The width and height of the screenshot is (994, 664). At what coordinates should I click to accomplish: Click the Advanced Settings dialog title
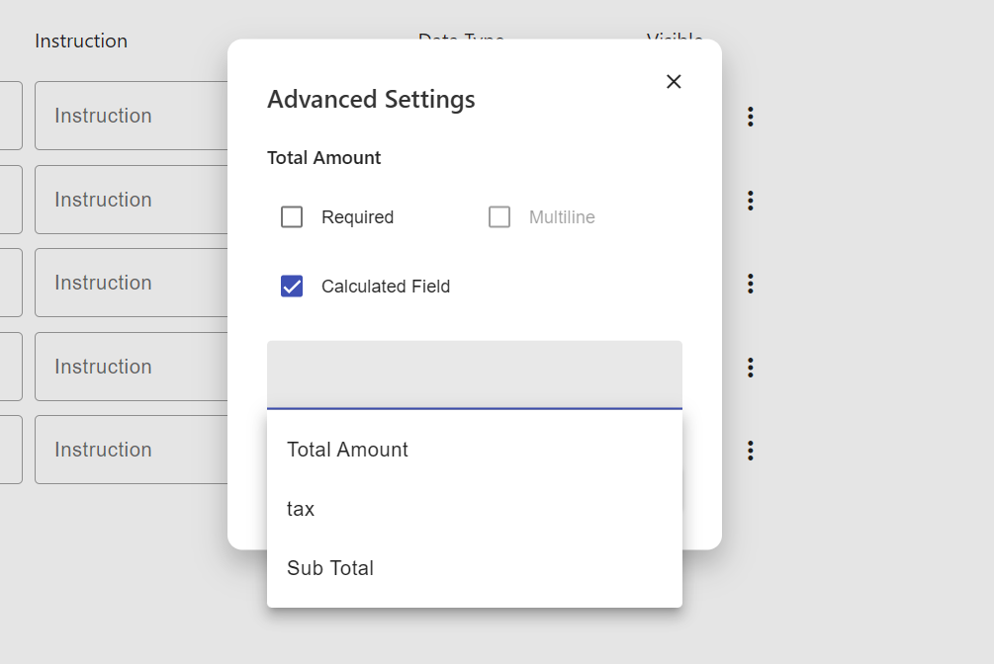(x=371, y=99)
